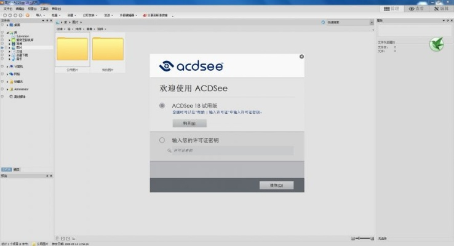Open the blue enter-license help link text
This screenshot has height=246, width=454.
click(217, 113)
